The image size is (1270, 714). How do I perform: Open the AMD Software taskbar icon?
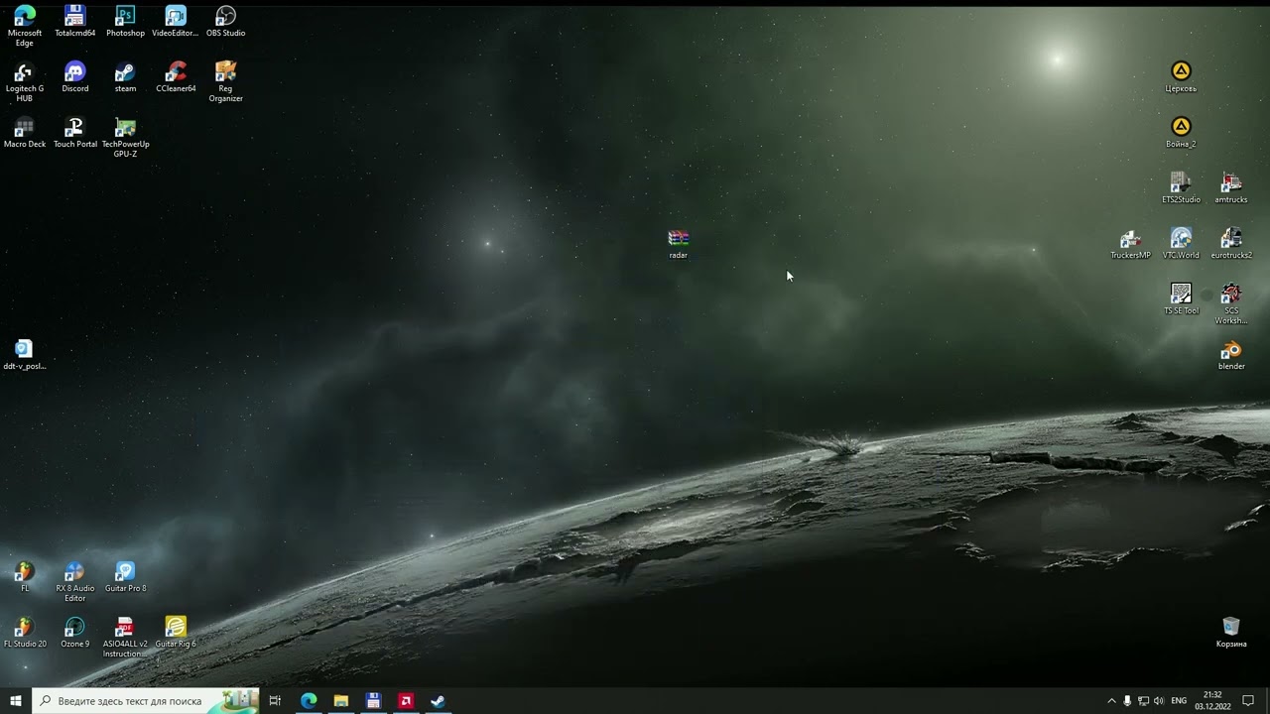tap(406, 701)
